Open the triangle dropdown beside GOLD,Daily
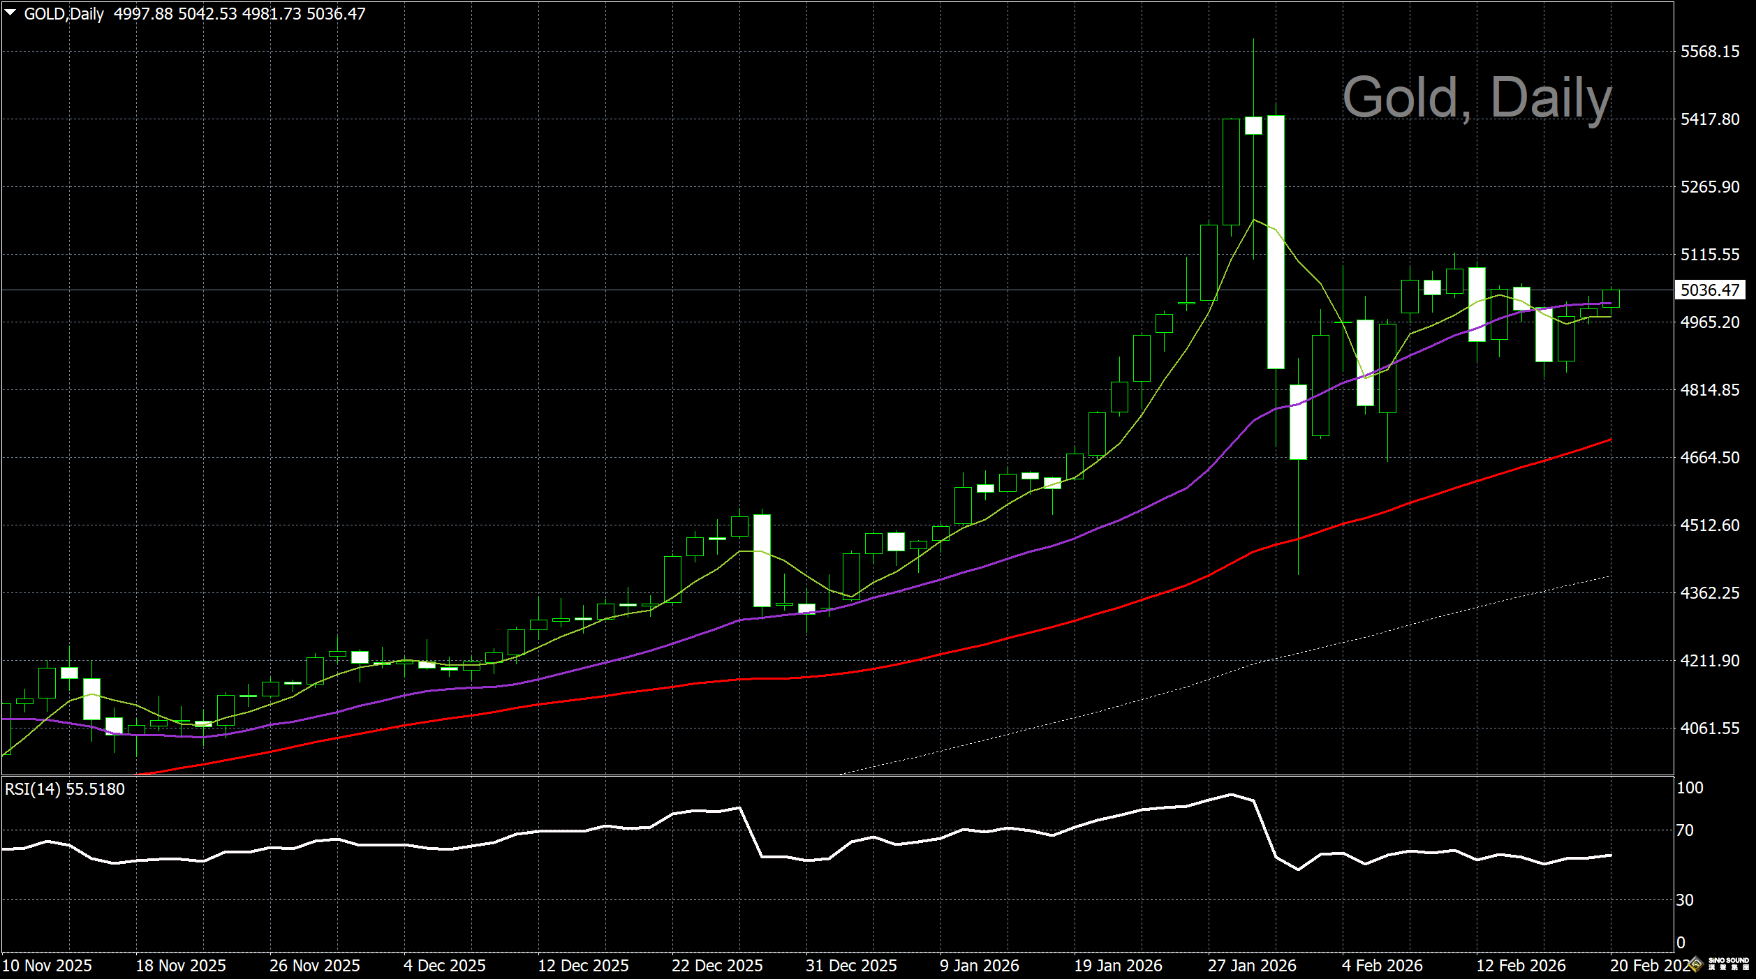1756x979 pixels. (x=10, y=13)
